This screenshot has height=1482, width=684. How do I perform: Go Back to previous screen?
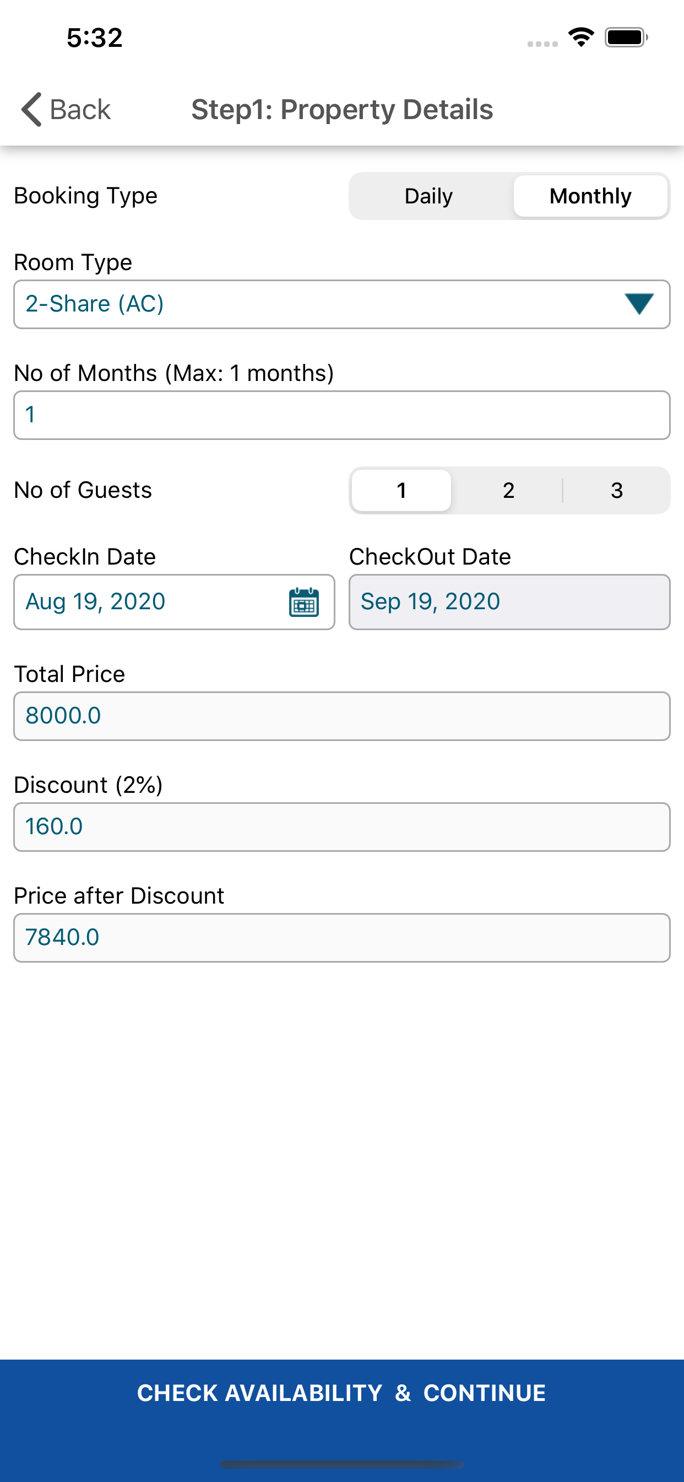coord(66,109)
